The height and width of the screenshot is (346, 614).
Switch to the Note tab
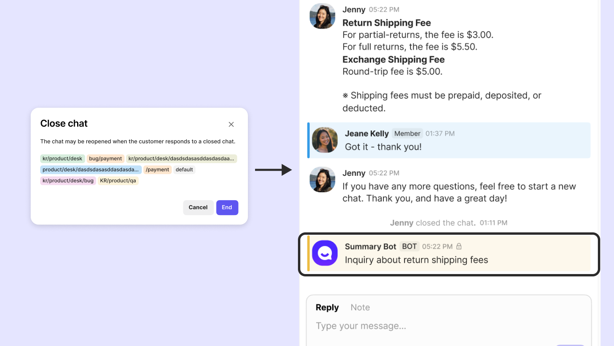click(360, 307)
